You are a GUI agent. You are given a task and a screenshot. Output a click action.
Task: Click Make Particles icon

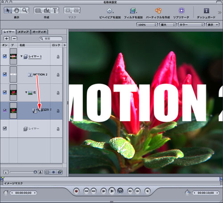point(158,11)
